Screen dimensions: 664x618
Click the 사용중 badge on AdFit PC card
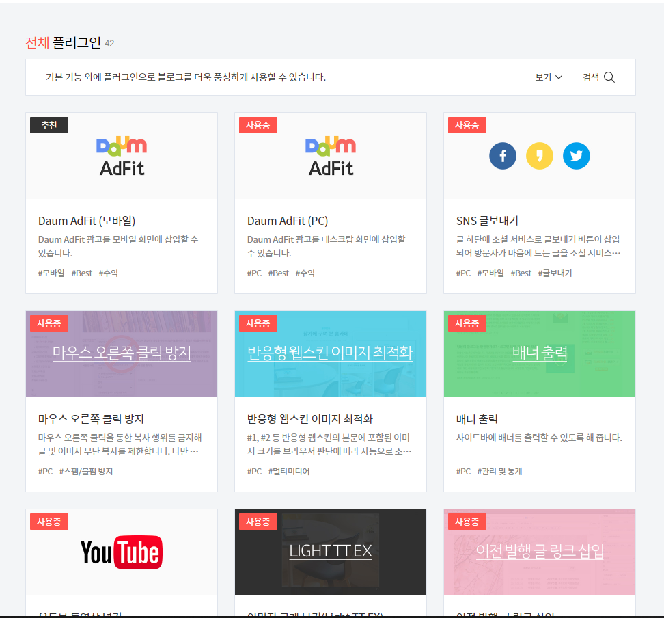[x=258, y=125]
